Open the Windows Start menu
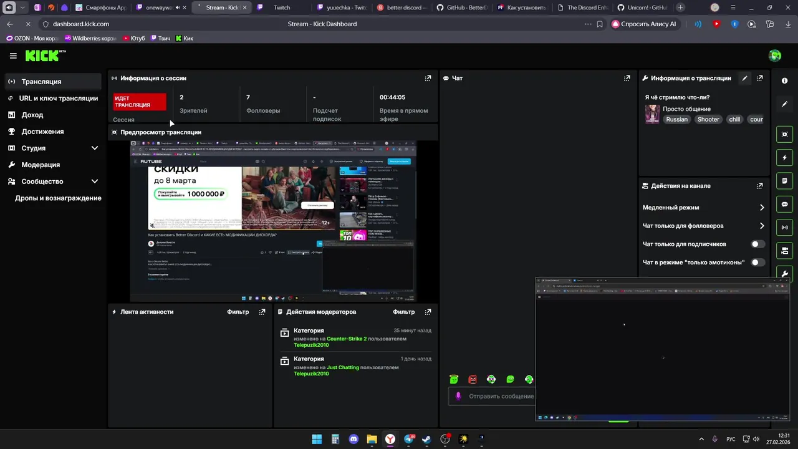Screen dimensions: 798x449 317,439
